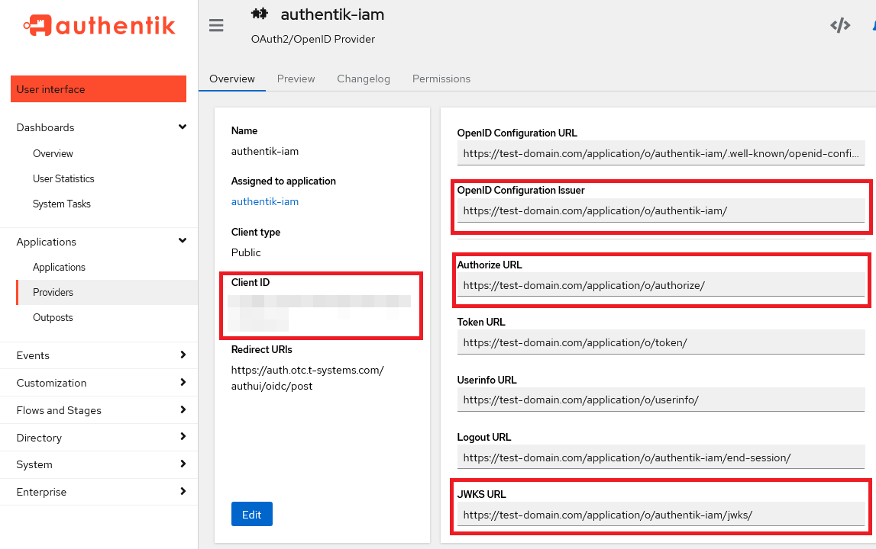Click the authentik logo
Image resolution: width=876 pixels, height=549 pixels.
click(99, 26)
